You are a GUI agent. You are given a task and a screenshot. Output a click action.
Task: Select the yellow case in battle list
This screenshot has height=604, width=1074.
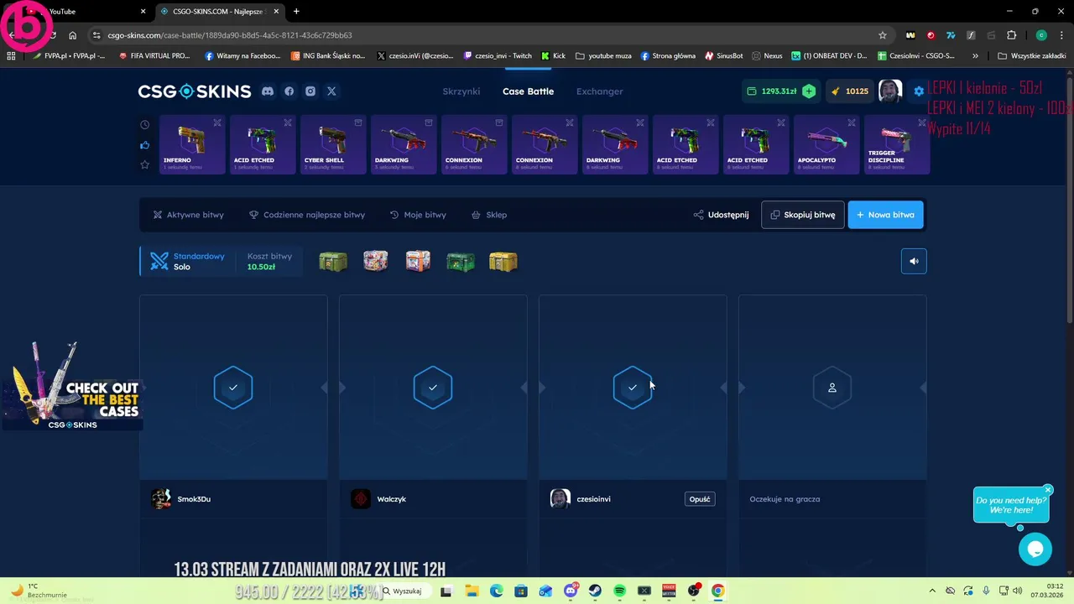(503, 262)
